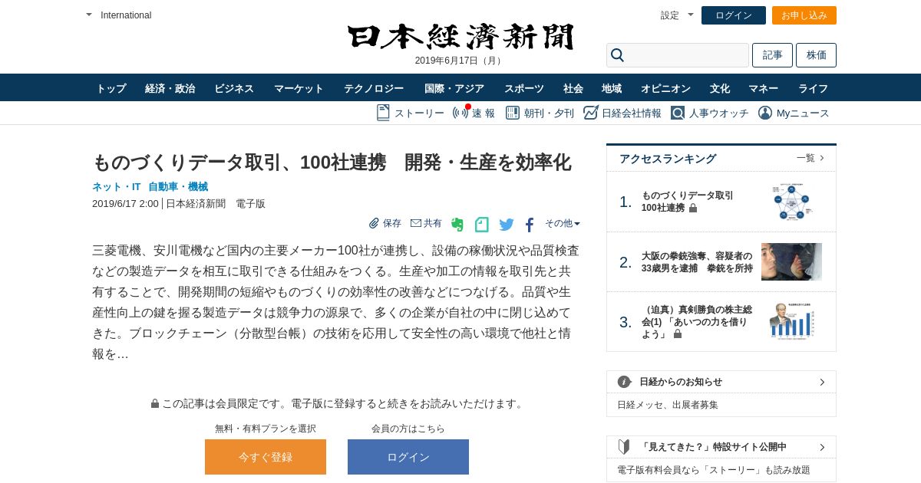921x483 pixels.
Task: Open 電子版有料会員なら「ストーリー」も読み放題 link
Action: pyautogui.click(x=714, y=470)
